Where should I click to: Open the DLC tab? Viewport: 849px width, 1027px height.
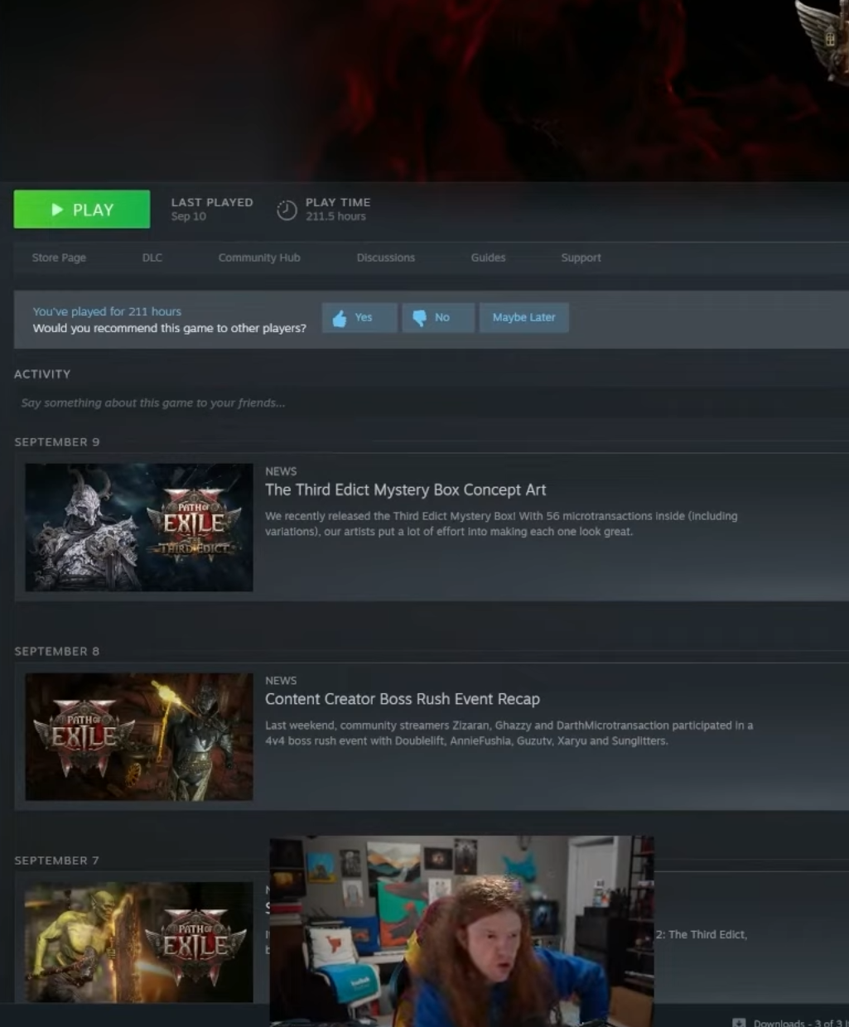[x=152, y=258]
